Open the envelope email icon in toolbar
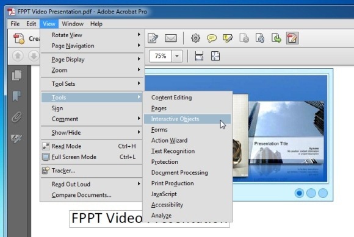This screenshot has height=237, width=354. 171,38
